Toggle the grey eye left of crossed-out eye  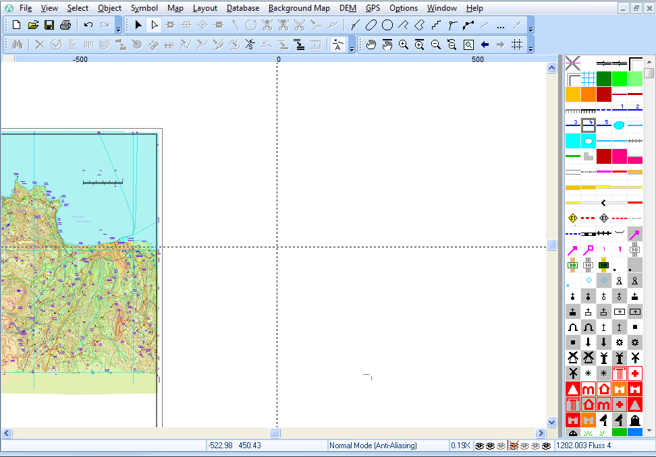[x=501, y=446]
